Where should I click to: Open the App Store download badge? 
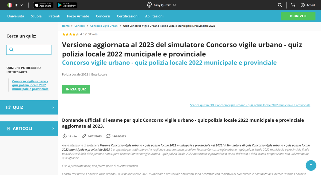pos(43,5)
